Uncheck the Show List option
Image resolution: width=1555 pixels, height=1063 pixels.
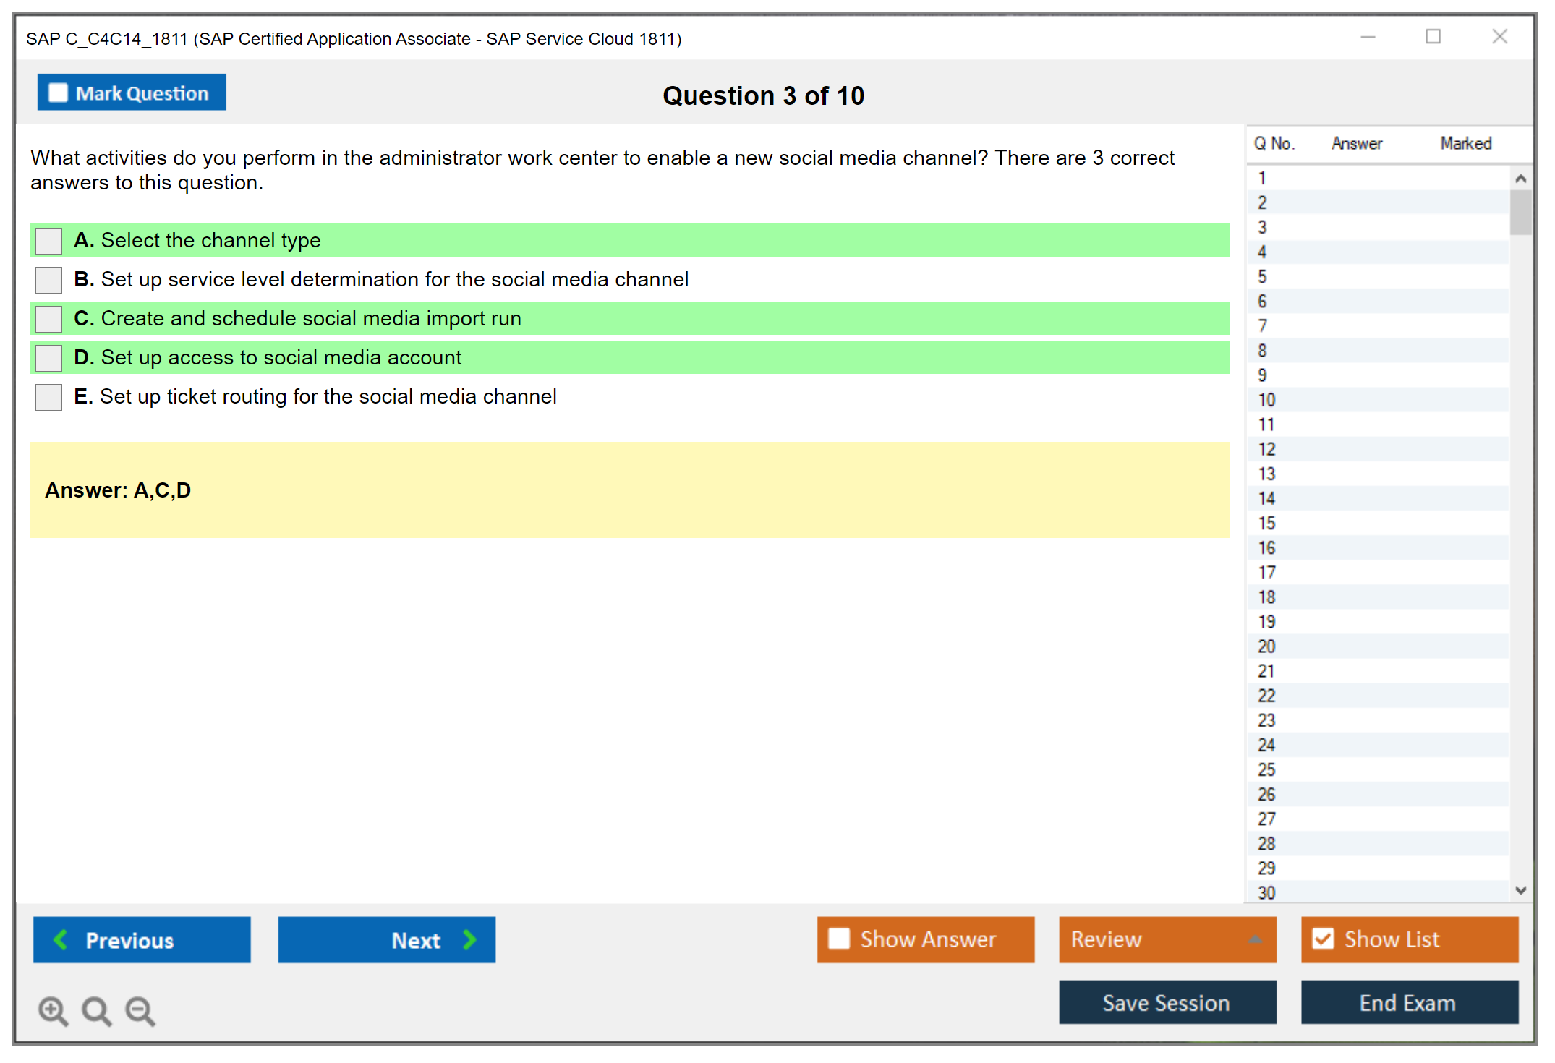click(x=1323, y=939)
